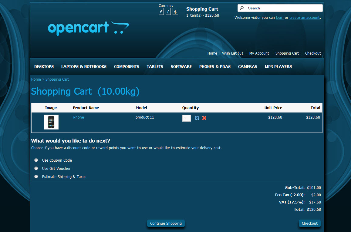This screenshot has height=232, width=351.
Task: Select Estimate Shipping & Taxes option
Action: (x=36, y=177)
